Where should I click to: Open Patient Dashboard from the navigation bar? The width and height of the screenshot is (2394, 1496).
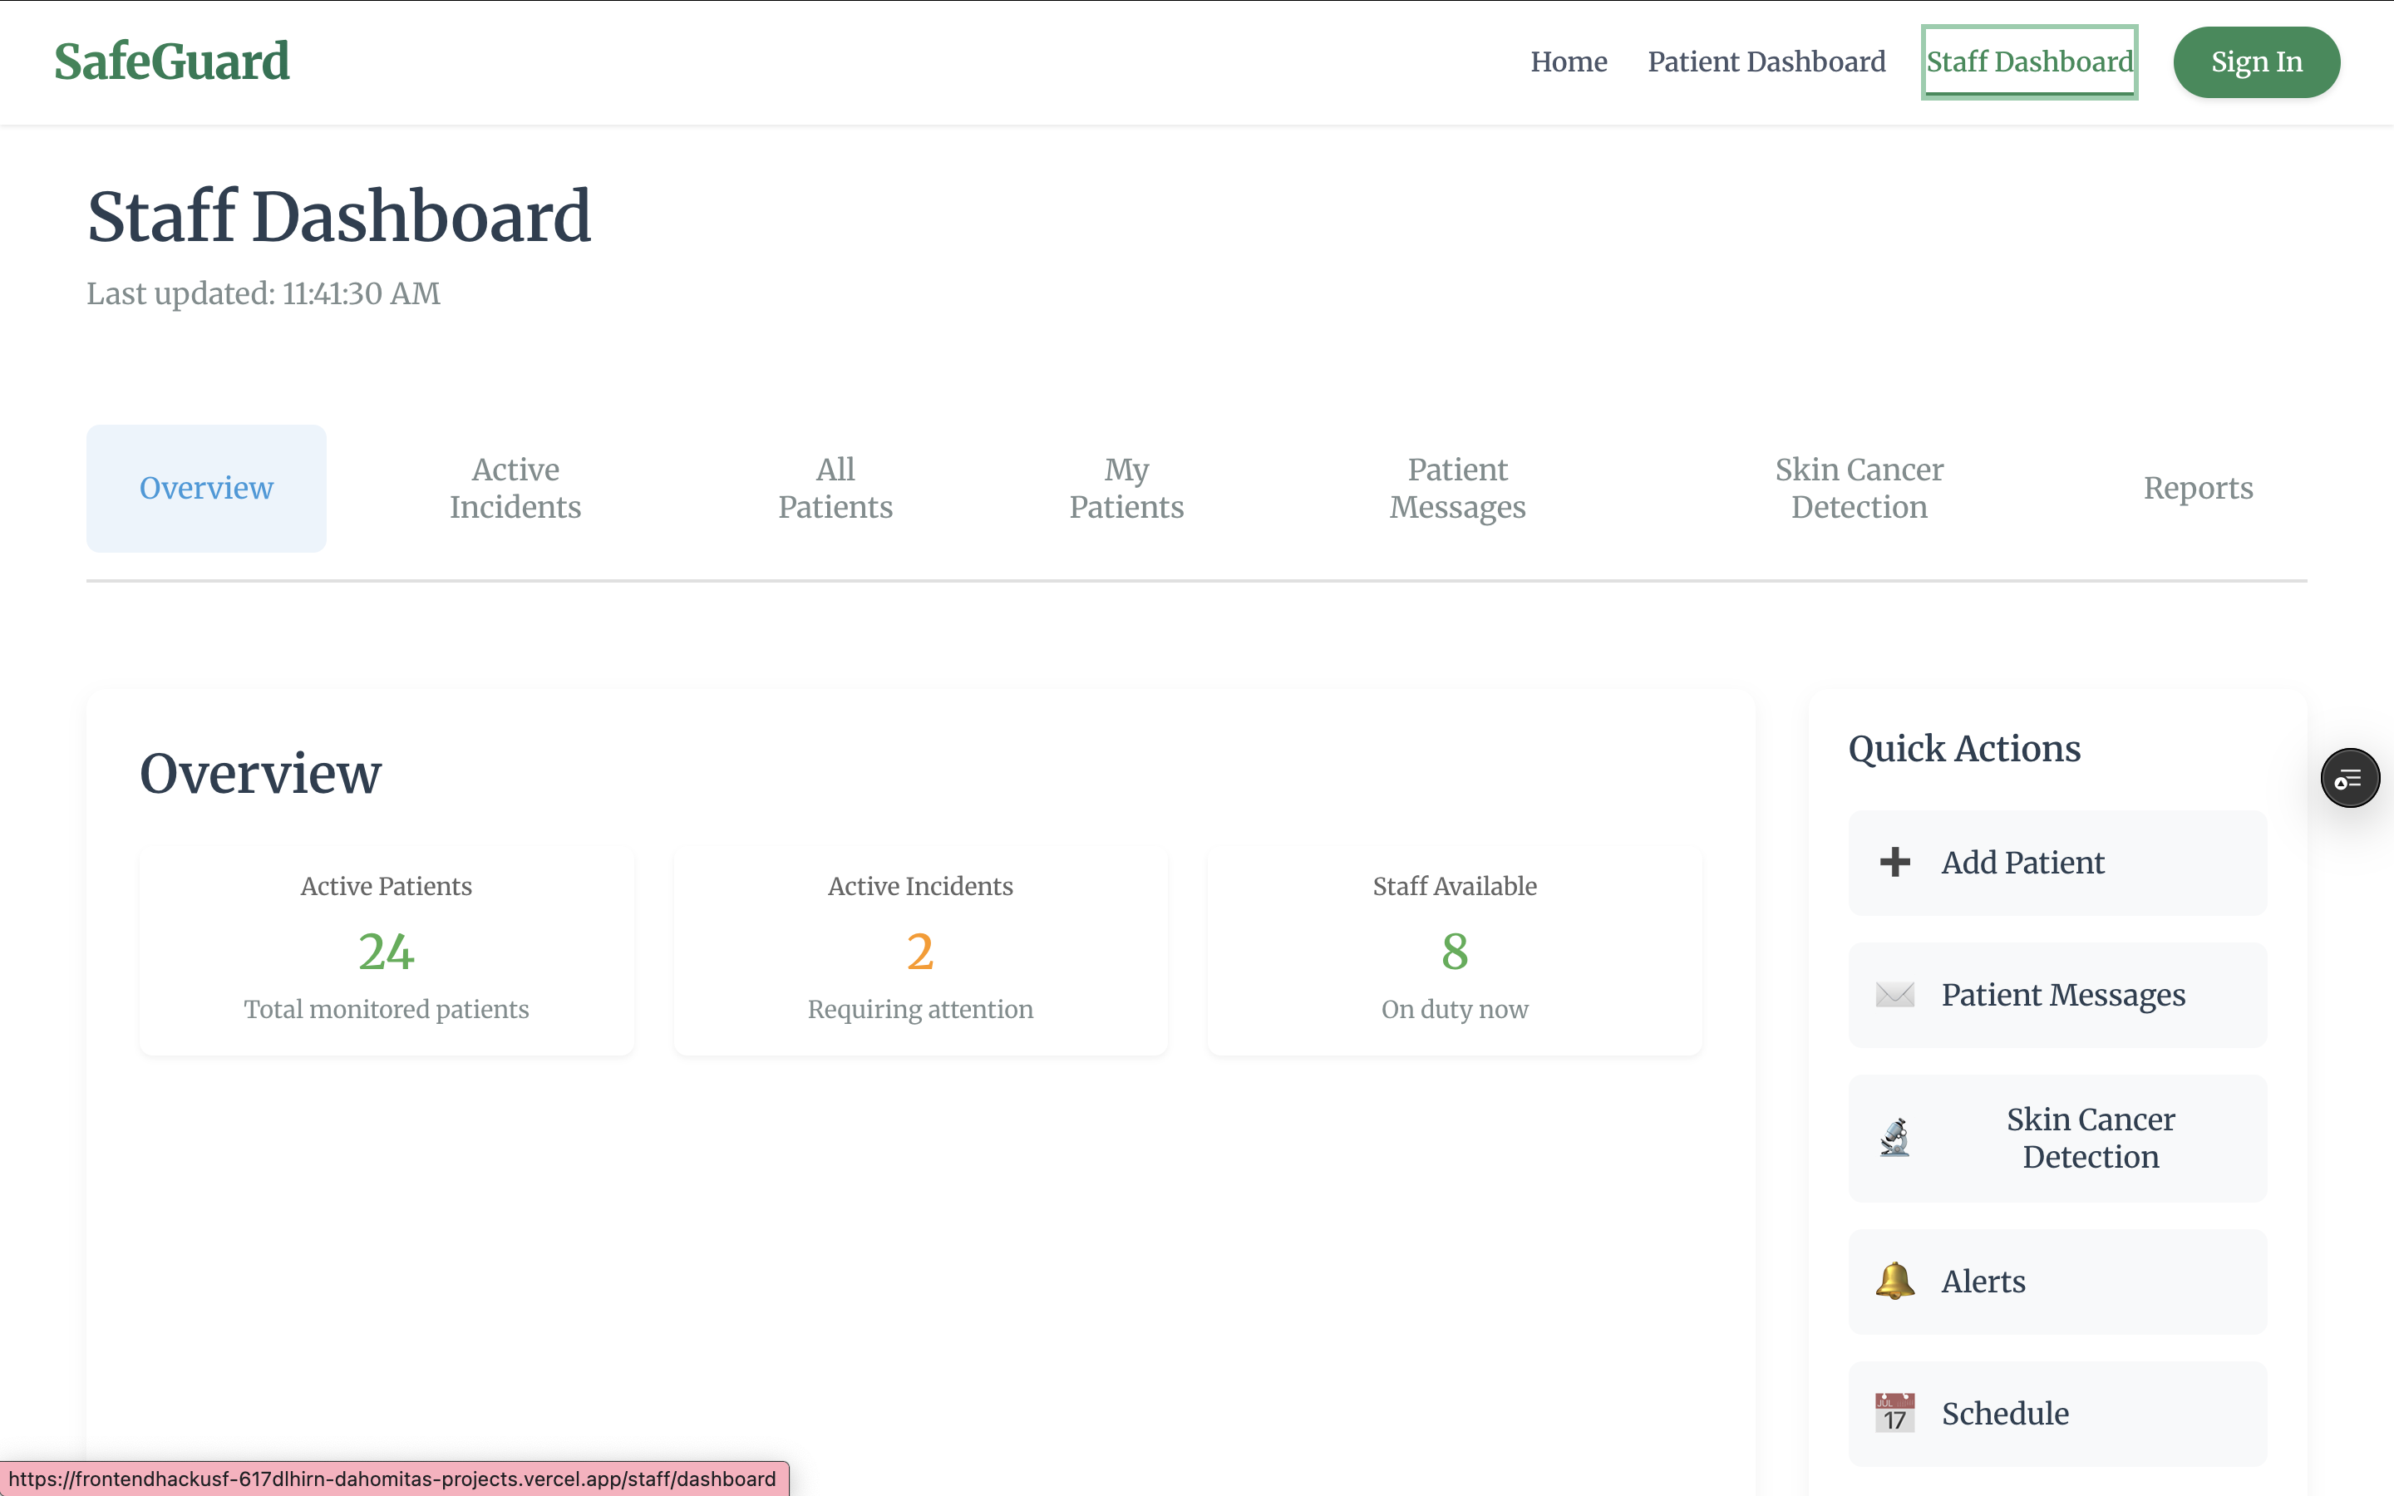[x=1766, y=62]
